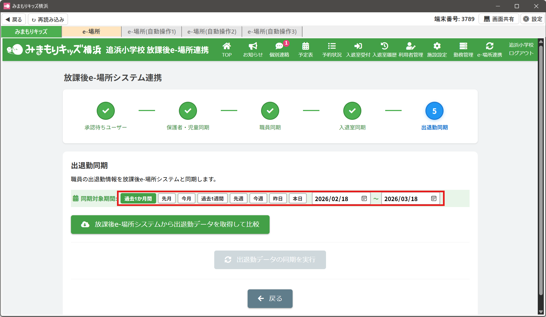The height and width of the screenshot is (317, 546).
Task: Click the 入退室同期 step circle
Action: point(352,111)
